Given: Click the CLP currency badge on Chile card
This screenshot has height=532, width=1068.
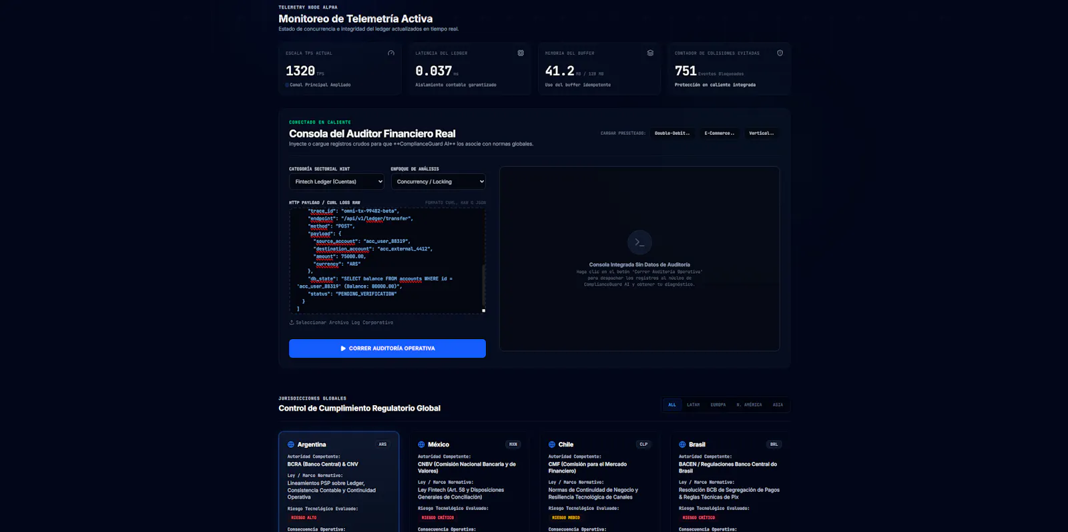Looking at the screenshot, I should (643, 445).
